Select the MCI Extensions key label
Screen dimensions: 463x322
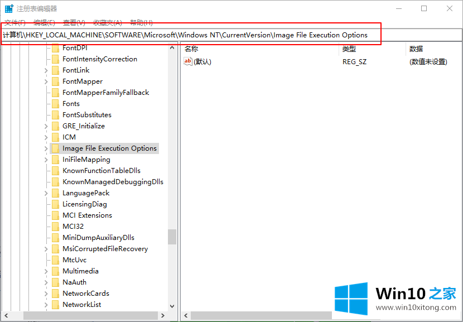(x=87, y=215)
